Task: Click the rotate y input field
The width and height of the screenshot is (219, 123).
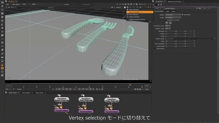Action: (x=179, y=34)
